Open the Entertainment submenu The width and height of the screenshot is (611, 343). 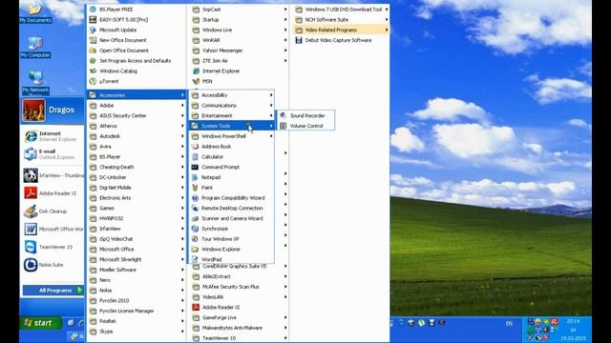[x=231, y=115]
